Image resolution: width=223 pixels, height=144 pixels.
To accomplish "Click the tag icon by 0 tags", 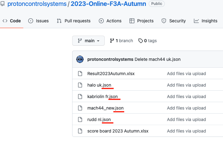I will pyautogui.click(x=141, y=41).
